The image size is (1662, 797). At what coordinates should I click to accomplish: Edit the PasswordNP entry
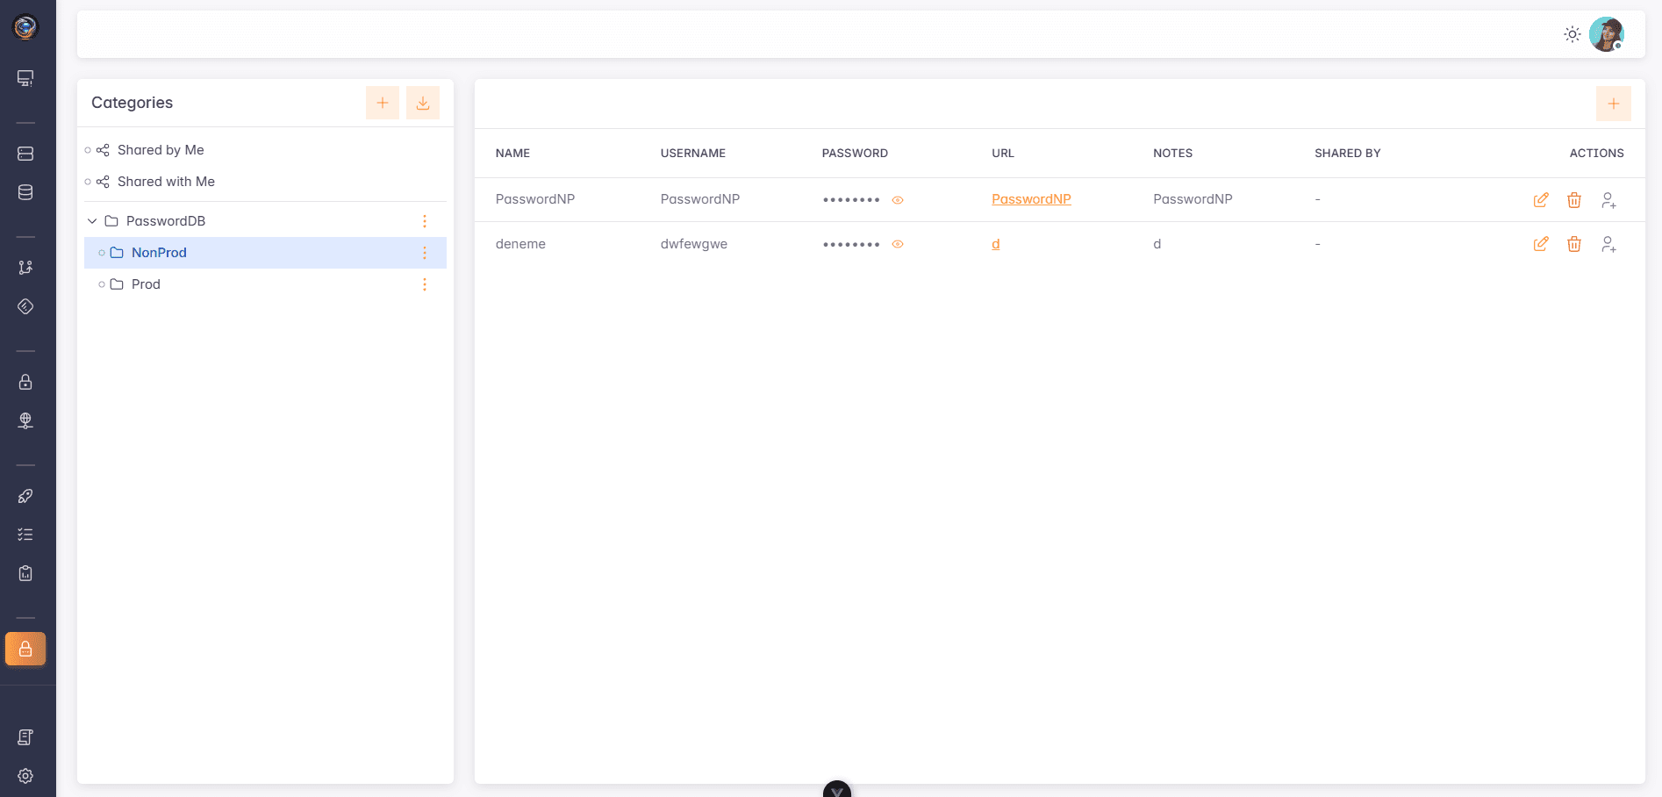[x=1541, y=200]
